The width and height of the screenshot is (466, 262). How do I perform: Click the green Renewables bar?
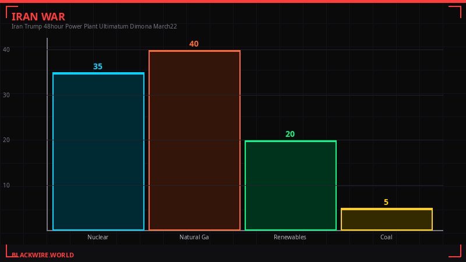click(291, 185)
